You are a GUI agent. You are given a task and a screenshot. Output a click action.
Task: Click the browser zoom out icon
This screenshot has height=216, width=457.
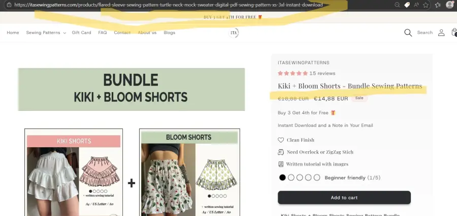point(397,5)
